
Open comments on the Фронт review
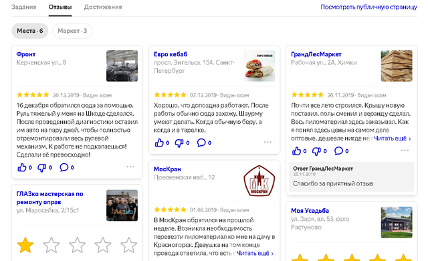tap(64, 167)
